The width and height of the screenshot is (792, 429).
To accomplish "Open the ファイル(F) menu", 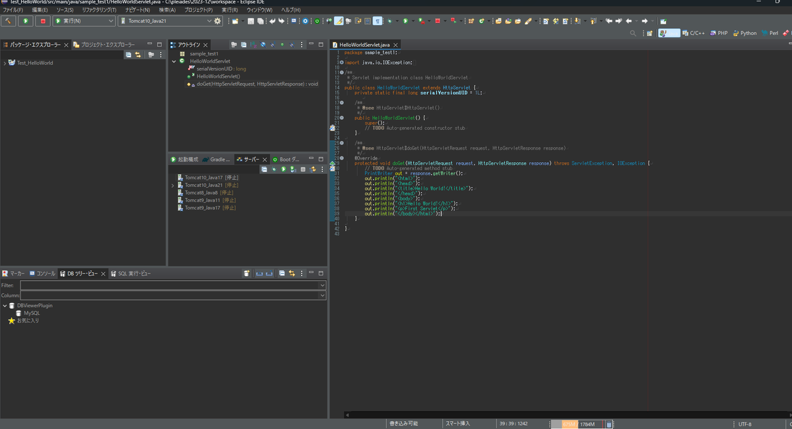I will pyautogui.click(x=12, y=10).
